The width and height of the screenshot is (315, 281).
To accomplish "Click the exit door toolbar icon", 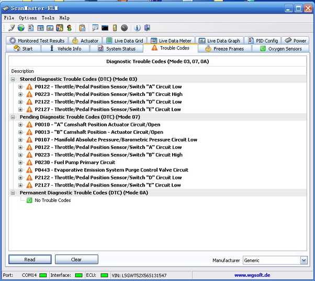I will point(147,28).
